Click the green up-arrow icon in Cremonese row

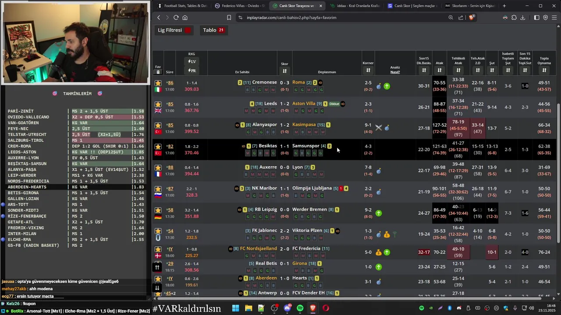pos(387,86)
